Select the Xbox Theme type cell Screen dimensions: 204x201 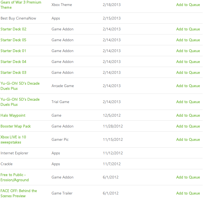[x=62, y=5]
